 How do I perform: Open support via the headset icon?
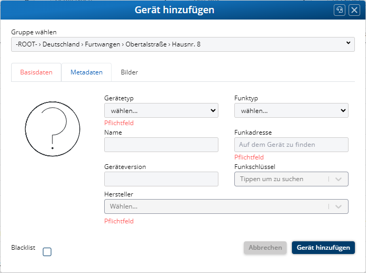340,10
